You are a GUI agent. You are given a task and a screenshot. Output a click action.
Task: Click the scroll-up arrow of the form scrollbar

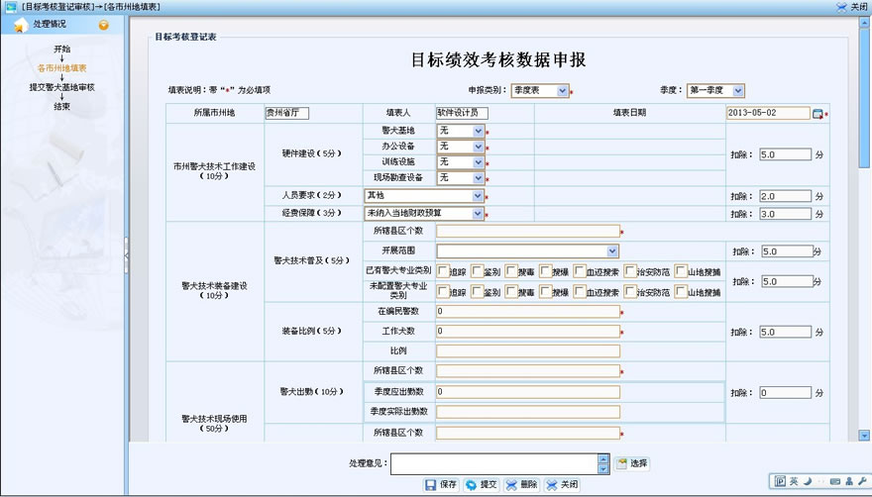pos(864,22)
